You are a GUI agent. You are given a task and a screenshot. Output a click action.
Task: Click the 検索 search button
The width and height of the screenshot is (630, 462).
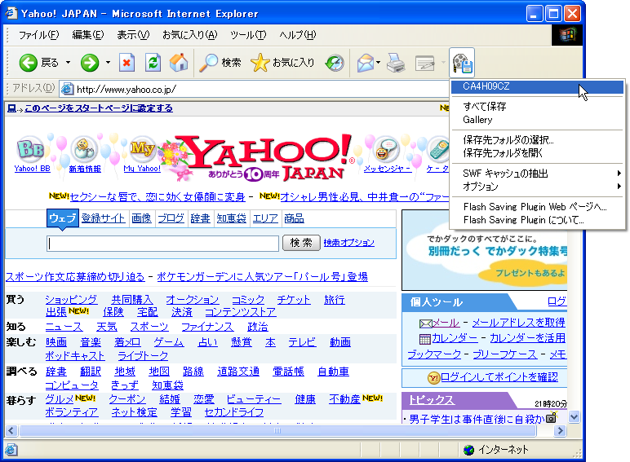coord(301,243)
